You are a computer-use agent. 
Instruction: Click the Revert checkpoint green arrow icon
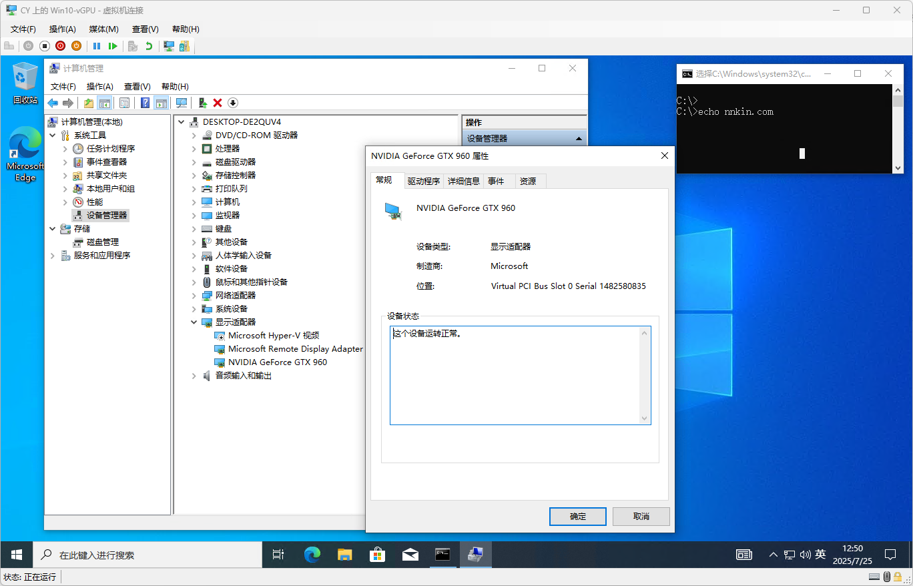click(148, 46)
